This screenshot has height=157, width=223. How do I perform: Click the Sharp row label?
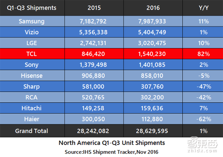click(32, 87)
